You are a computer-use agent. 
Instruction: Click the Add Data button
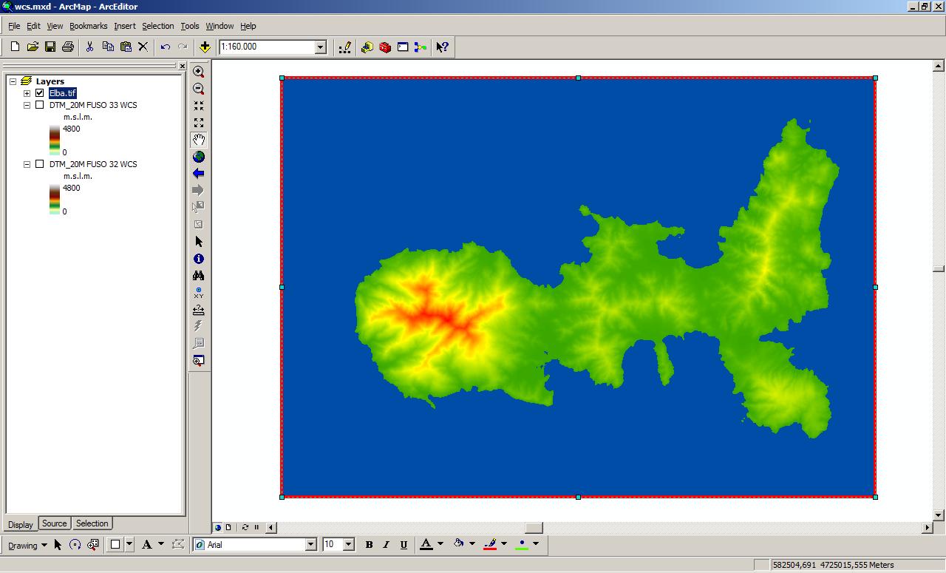205,47
